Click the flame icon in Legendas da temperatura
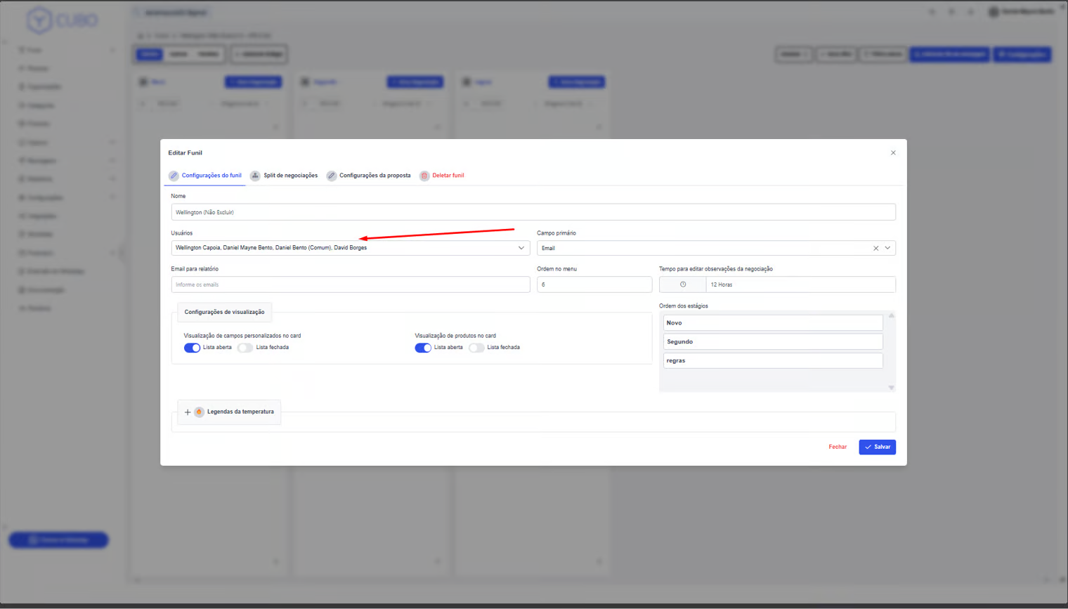The image size is (1068, 609). pos(200,412)
